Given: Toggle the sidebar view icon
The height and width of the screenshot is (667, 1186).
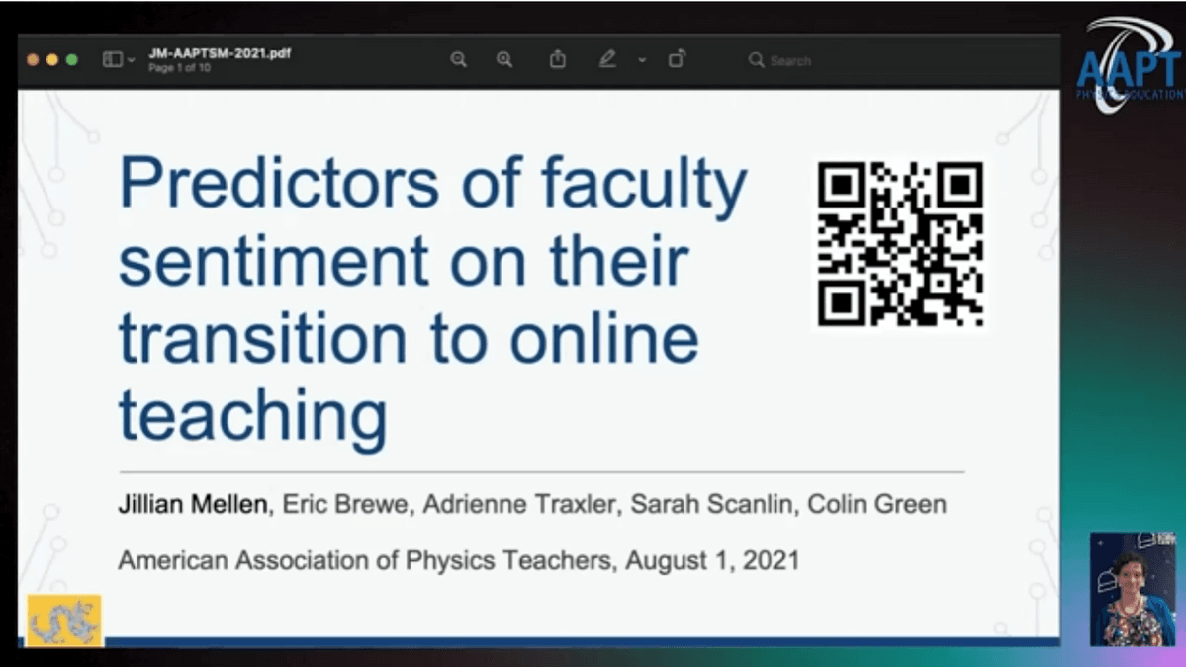Looking at the screenshot, I should [112, 60].
